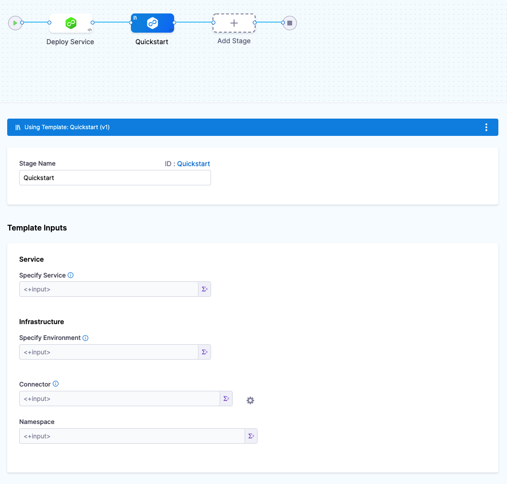Open input type selector for Namespace
The height and width of the screenshot is (484, 507).
click(x=251, y=436)
